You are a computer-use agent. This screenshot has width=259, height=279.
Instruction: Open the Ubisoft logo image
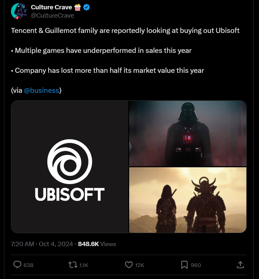click(x=70, y=167)
